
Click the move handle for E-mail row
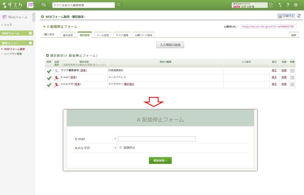click(x=292, y=78)
